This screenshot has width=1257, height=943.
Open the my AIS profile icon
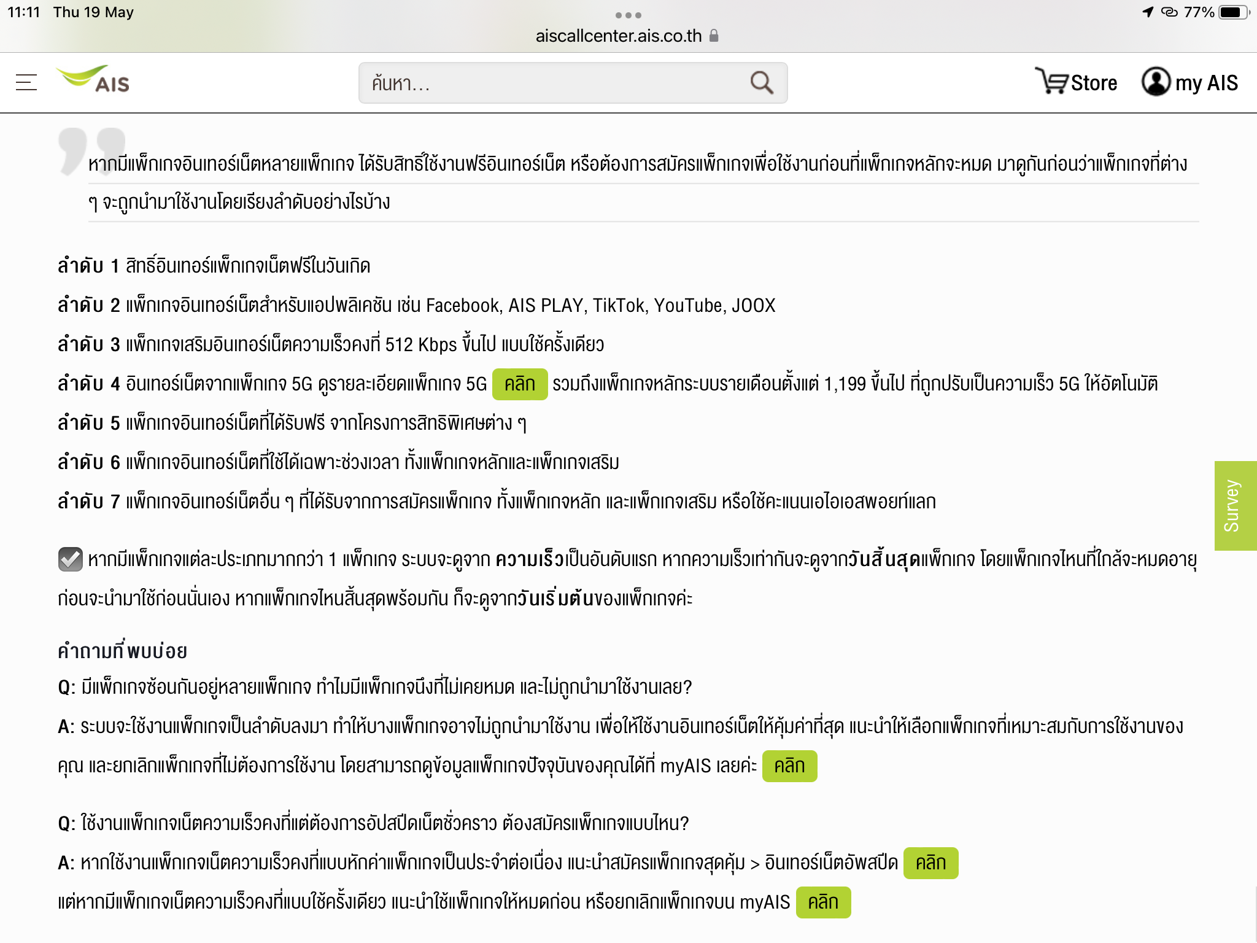1156,82
